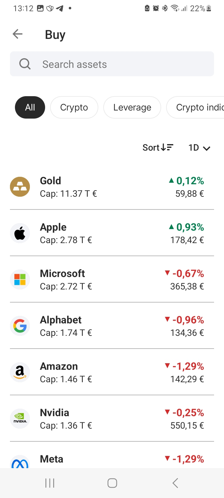Tap the Nvidia logo icon
Image resolution: width=224 pixels, height=498 pixels.
pyautogui.click(x=20, y=419)
